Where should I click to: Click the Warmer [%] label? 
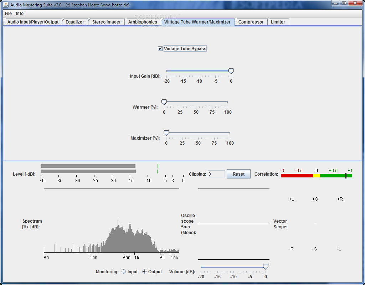[145, 107]
